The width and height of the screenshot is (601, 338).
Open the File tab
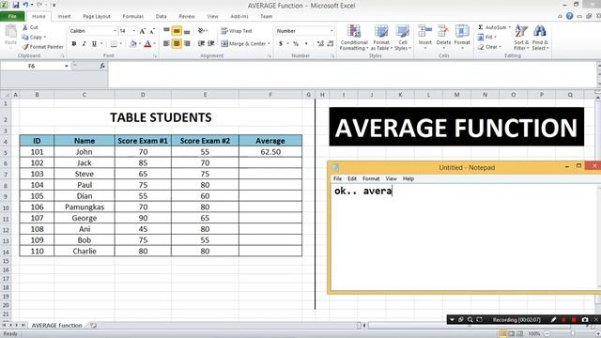click(x=12, y=16)
